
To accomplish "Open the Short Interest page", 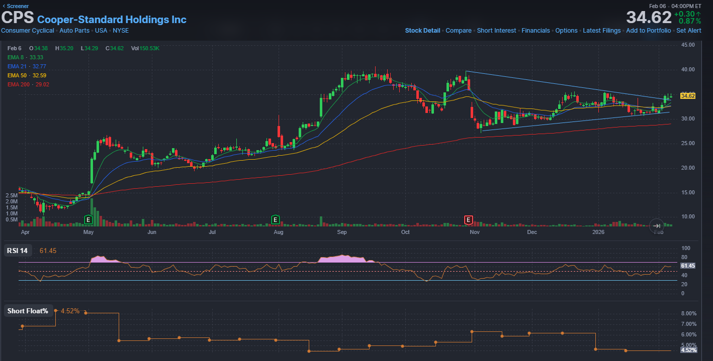I will (496, 31).
